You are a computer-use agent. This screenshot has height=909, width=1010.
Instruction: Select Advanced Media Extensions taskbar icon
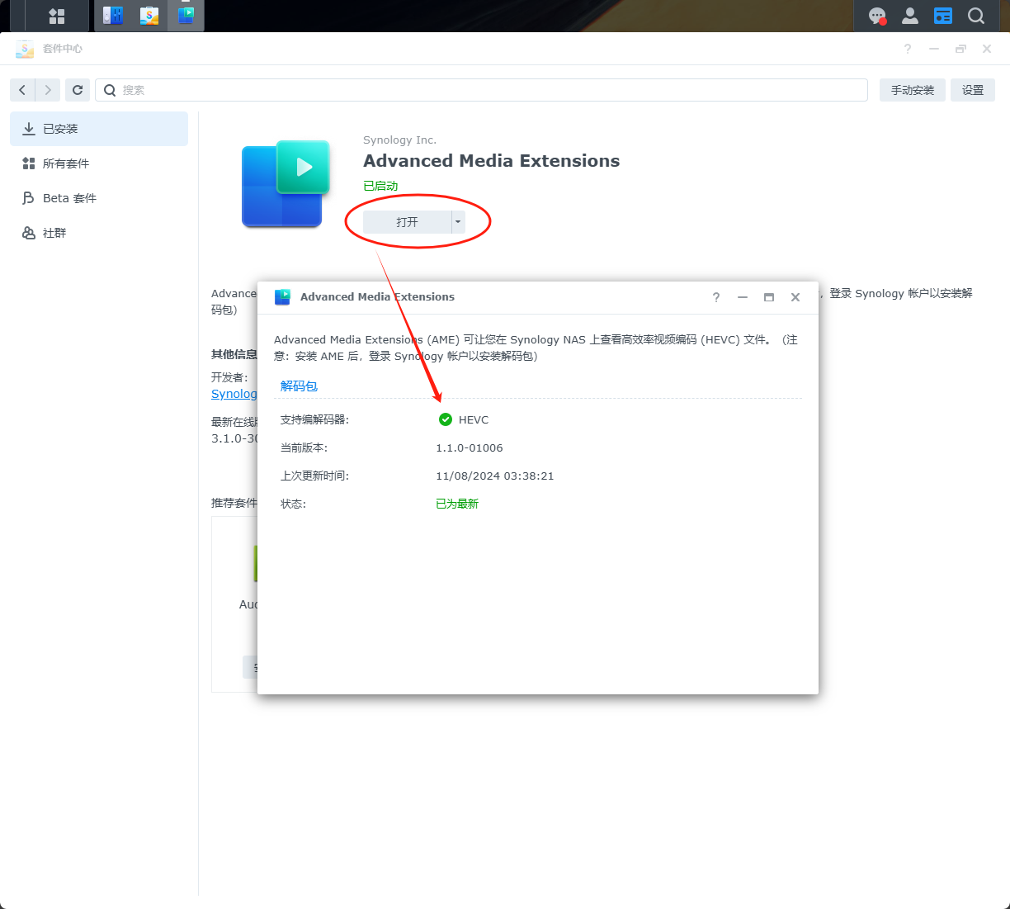(186, 16)
